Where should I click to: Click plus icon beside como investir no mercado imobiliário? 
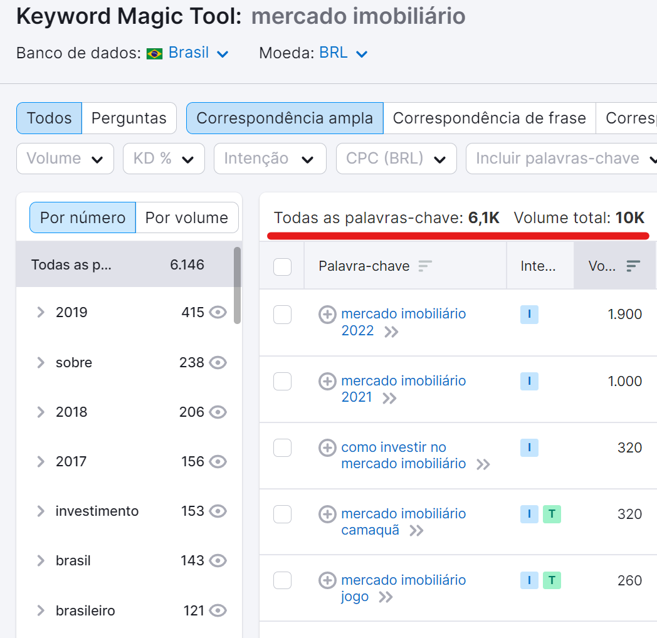[327, 447]
